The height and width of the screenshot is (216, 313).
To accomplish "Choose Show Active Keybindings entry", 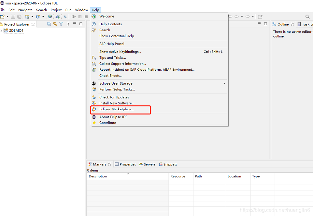I will (159, 52).
